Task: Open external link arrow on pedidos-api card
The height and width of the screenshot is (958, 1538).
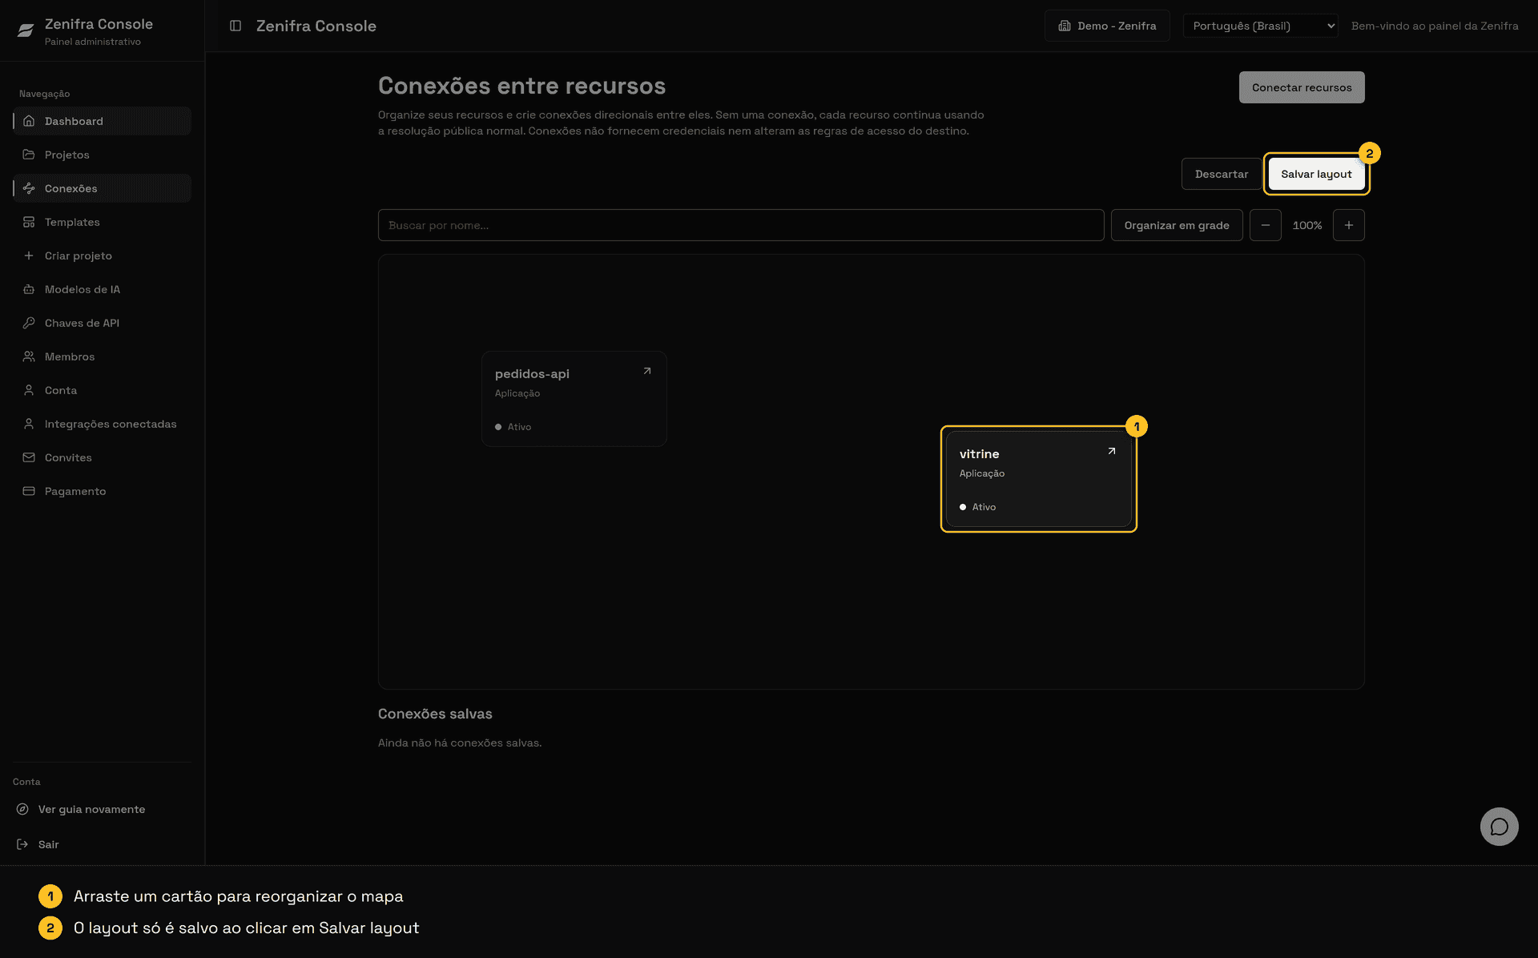Action: pos(647,371)
